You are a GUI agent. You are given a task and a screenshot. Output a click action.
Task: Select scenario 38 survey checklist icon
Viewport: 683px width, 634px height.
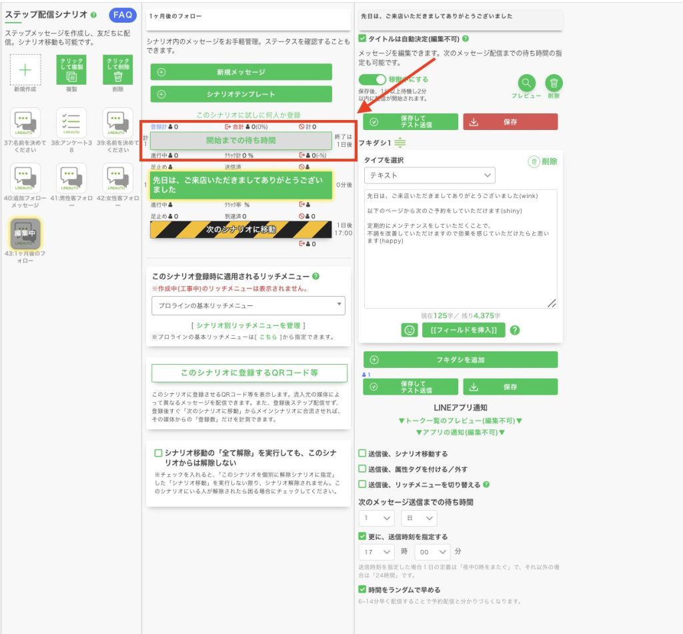pos(71,123)
